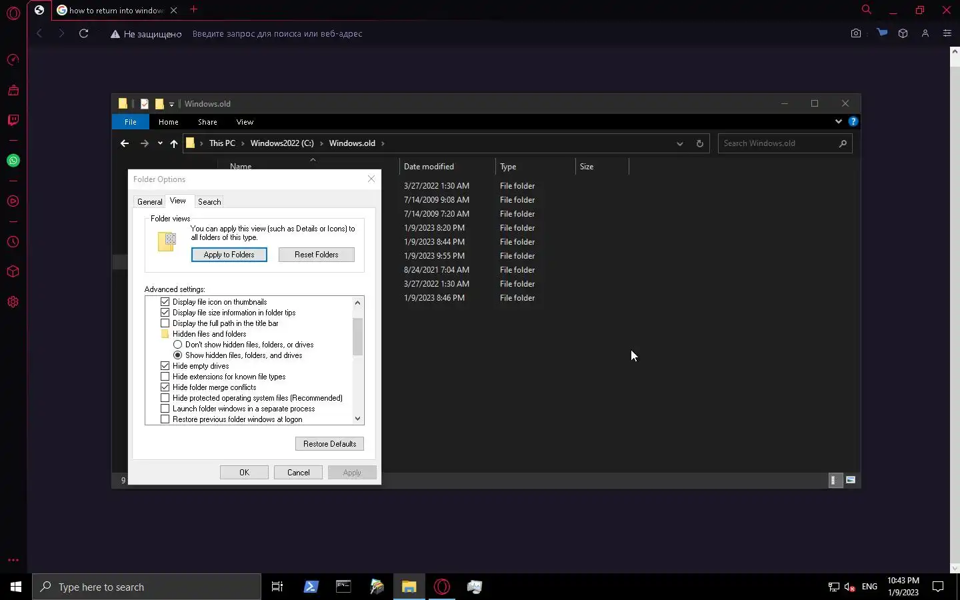Close the 'how to return into windows' tab
Viewport: 960px width, 600px height.
tap(173, 10)
